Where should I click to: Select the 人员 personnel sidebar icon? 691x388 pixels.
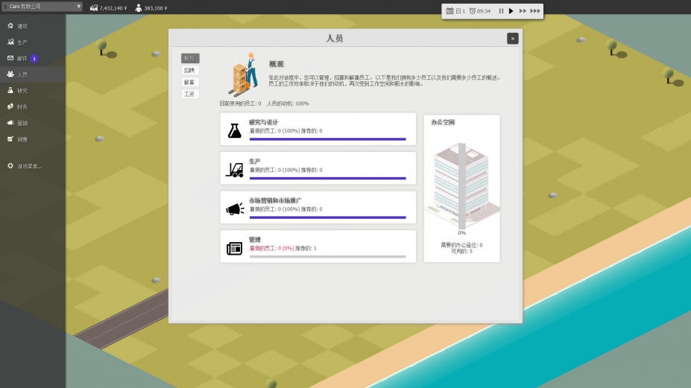10,74
